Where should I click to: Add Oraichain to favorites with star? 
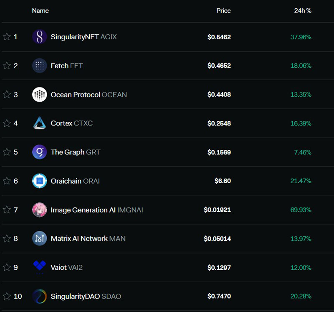(7, 181)
